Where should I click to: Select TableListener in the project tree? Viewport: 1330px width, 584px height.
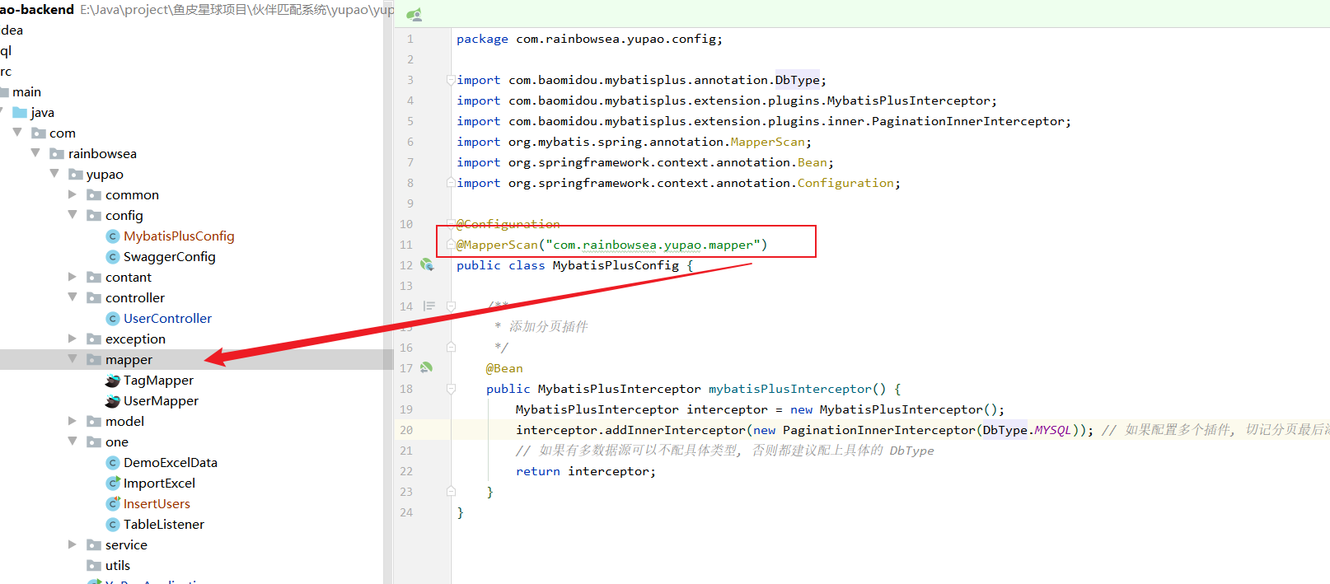[163, 525]
